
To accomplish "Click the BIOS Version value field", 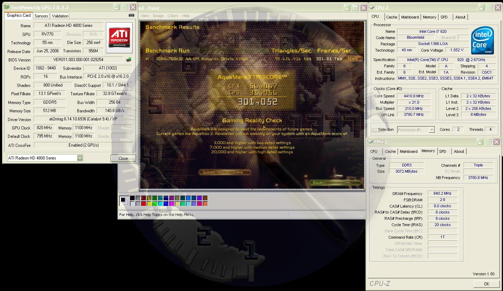I will (78, 60).
